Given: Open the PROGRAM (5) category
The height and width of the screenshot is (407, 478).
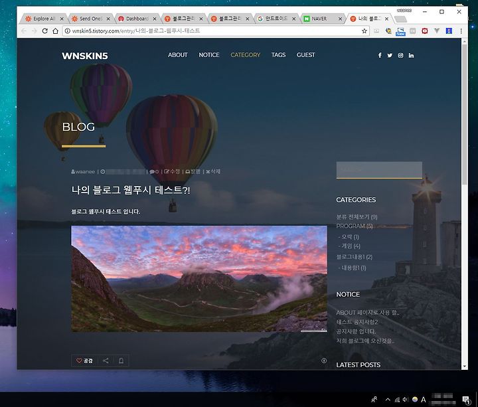Looking at the screenshot, I should [x=355, y=226].
